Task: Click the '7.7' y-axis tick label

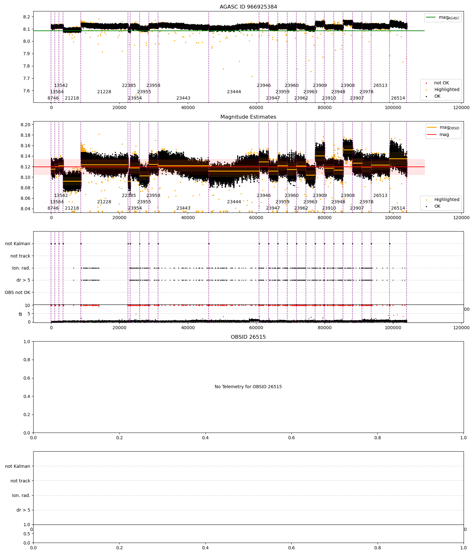Action: coord(27,78)
